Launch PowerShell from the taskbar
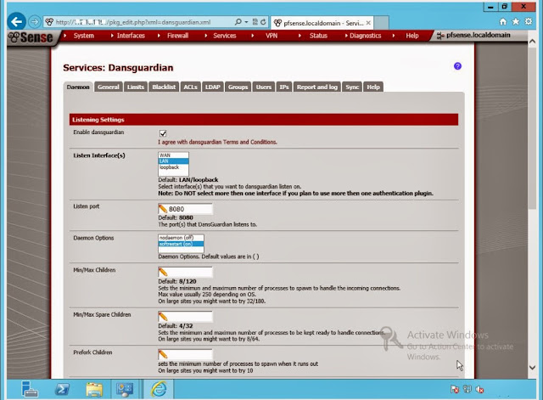 tap(62, 389)
